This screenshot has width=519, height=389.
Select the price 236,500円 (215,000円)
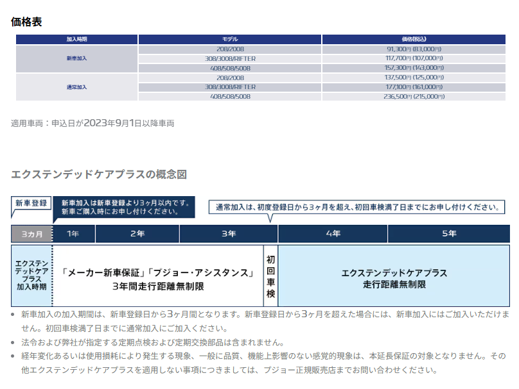(414, 97)
